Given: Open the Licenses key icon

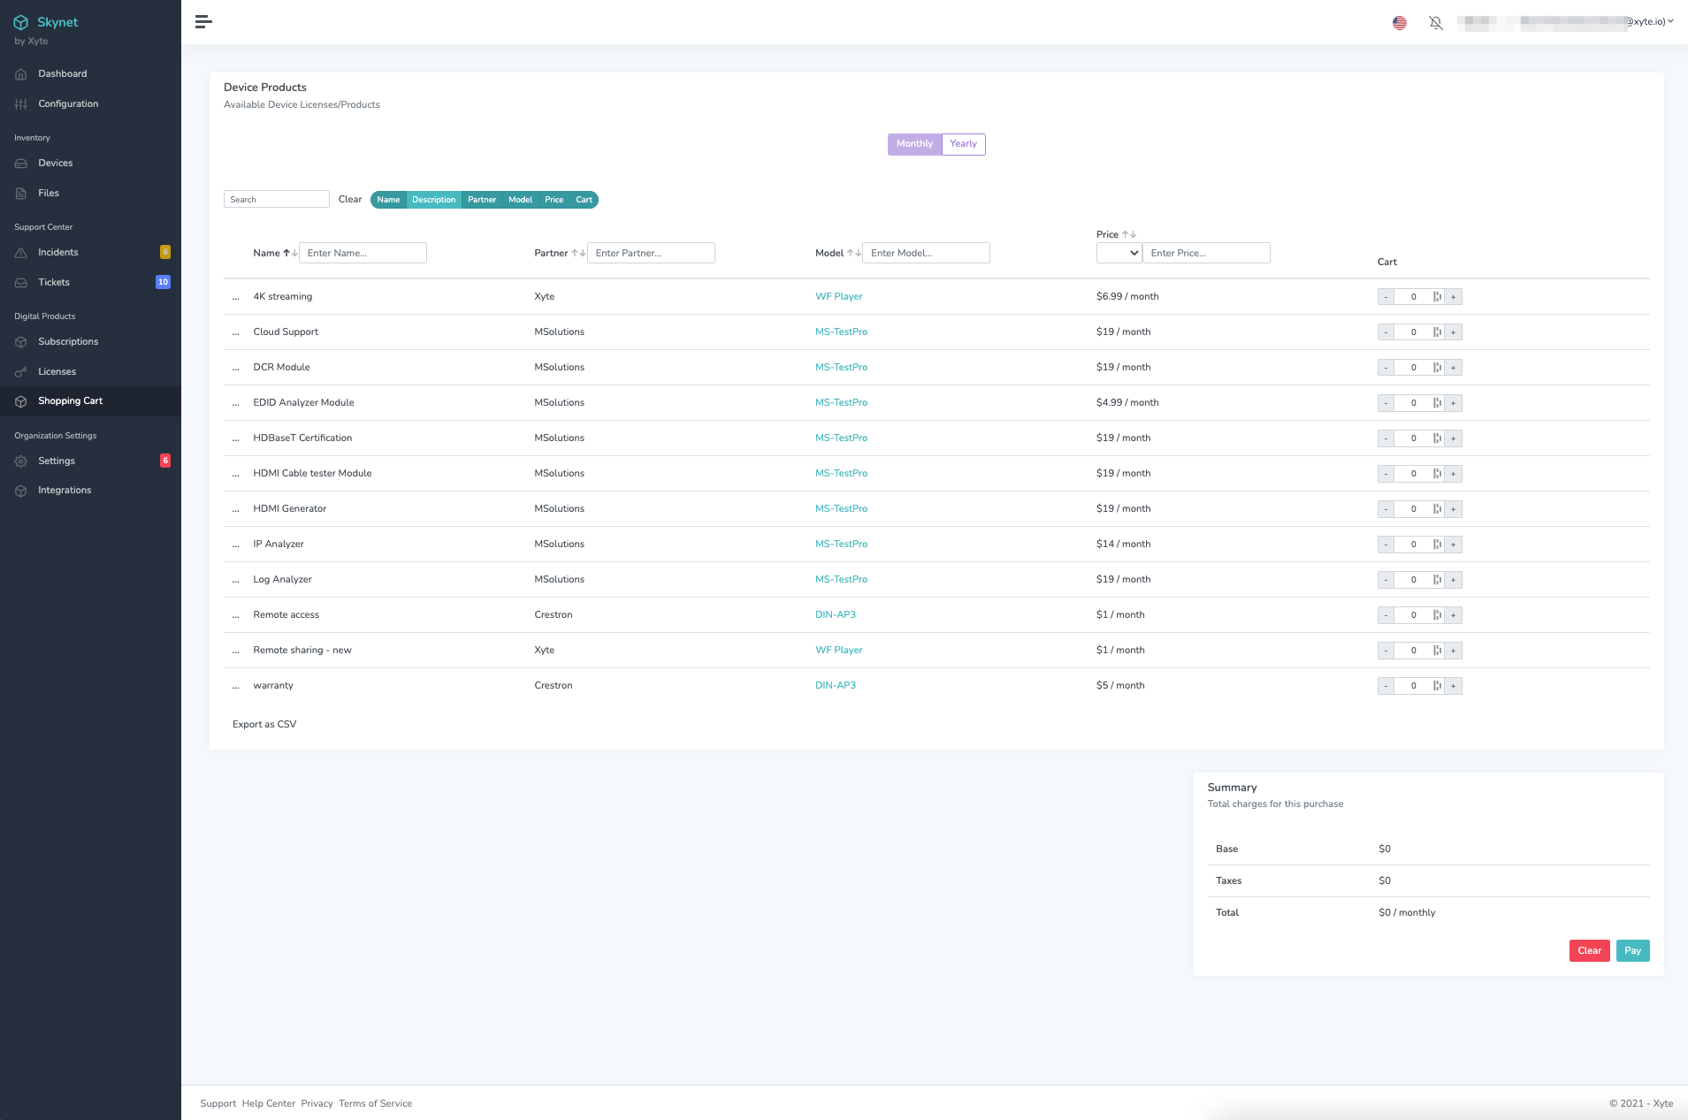Looking at the screenshot, I should (x=21, y=372).
